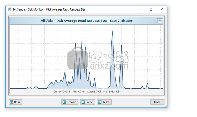Reset the chart statistics

pos(104,102)
